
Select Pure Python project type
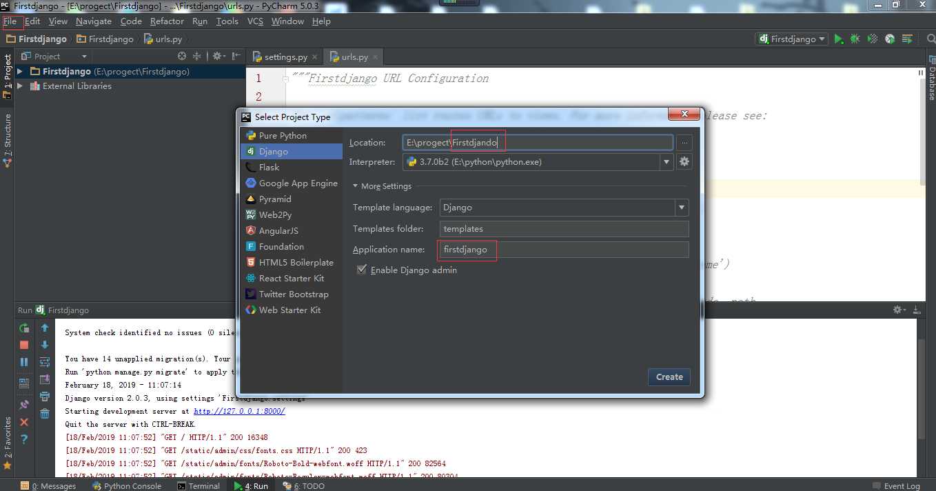291,136
